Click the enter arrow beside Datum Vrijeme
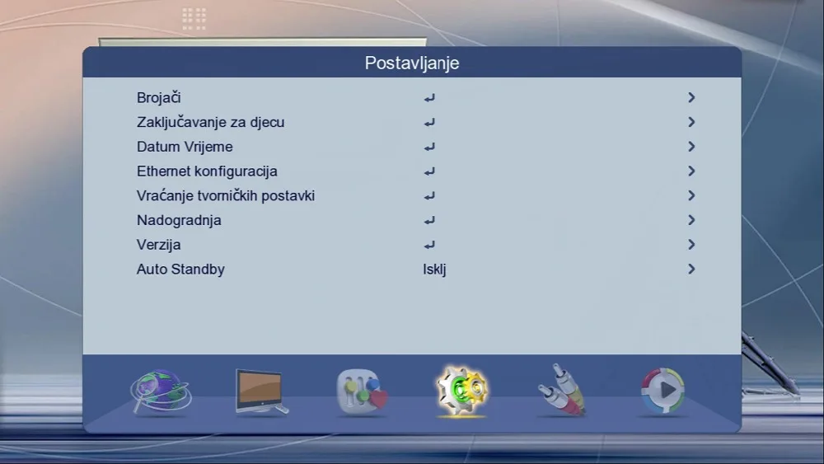The height and width of the screenshot is (464, 824). (x=429, y=148)
